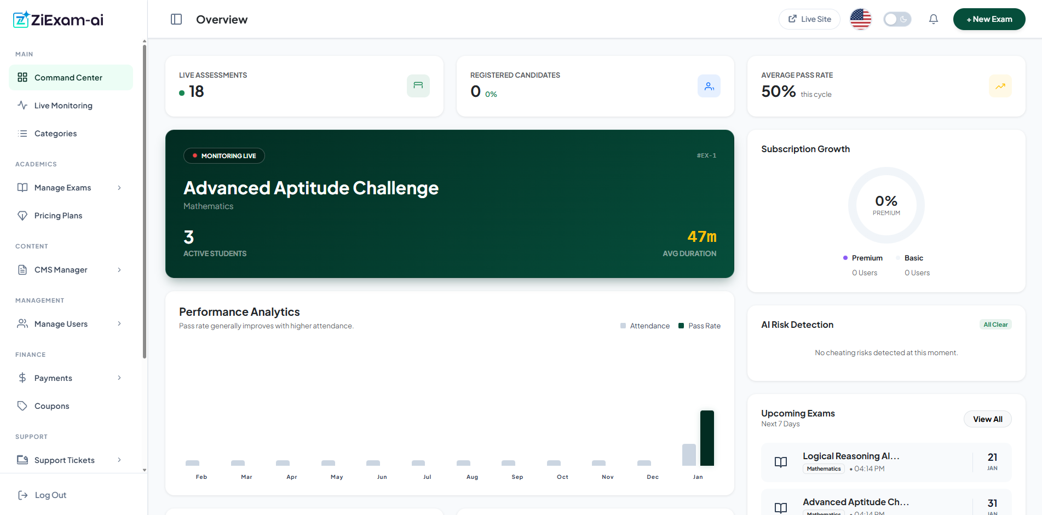Expand the Support Tickets chevron
Image resolution: width=1042 pixels, height=515 pixels.
[x=119, y=460]
